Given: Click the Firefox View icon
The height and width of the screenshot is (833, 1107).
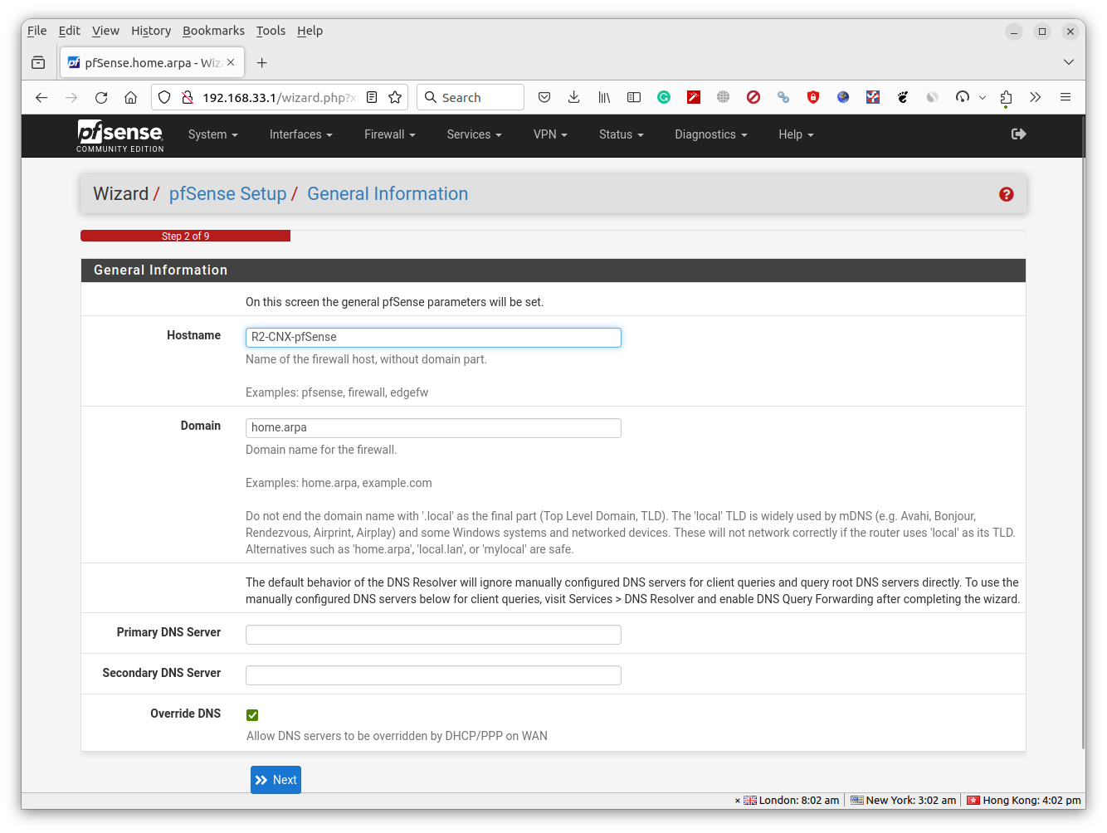Looking at the screenshot, I should pos(38,63).
